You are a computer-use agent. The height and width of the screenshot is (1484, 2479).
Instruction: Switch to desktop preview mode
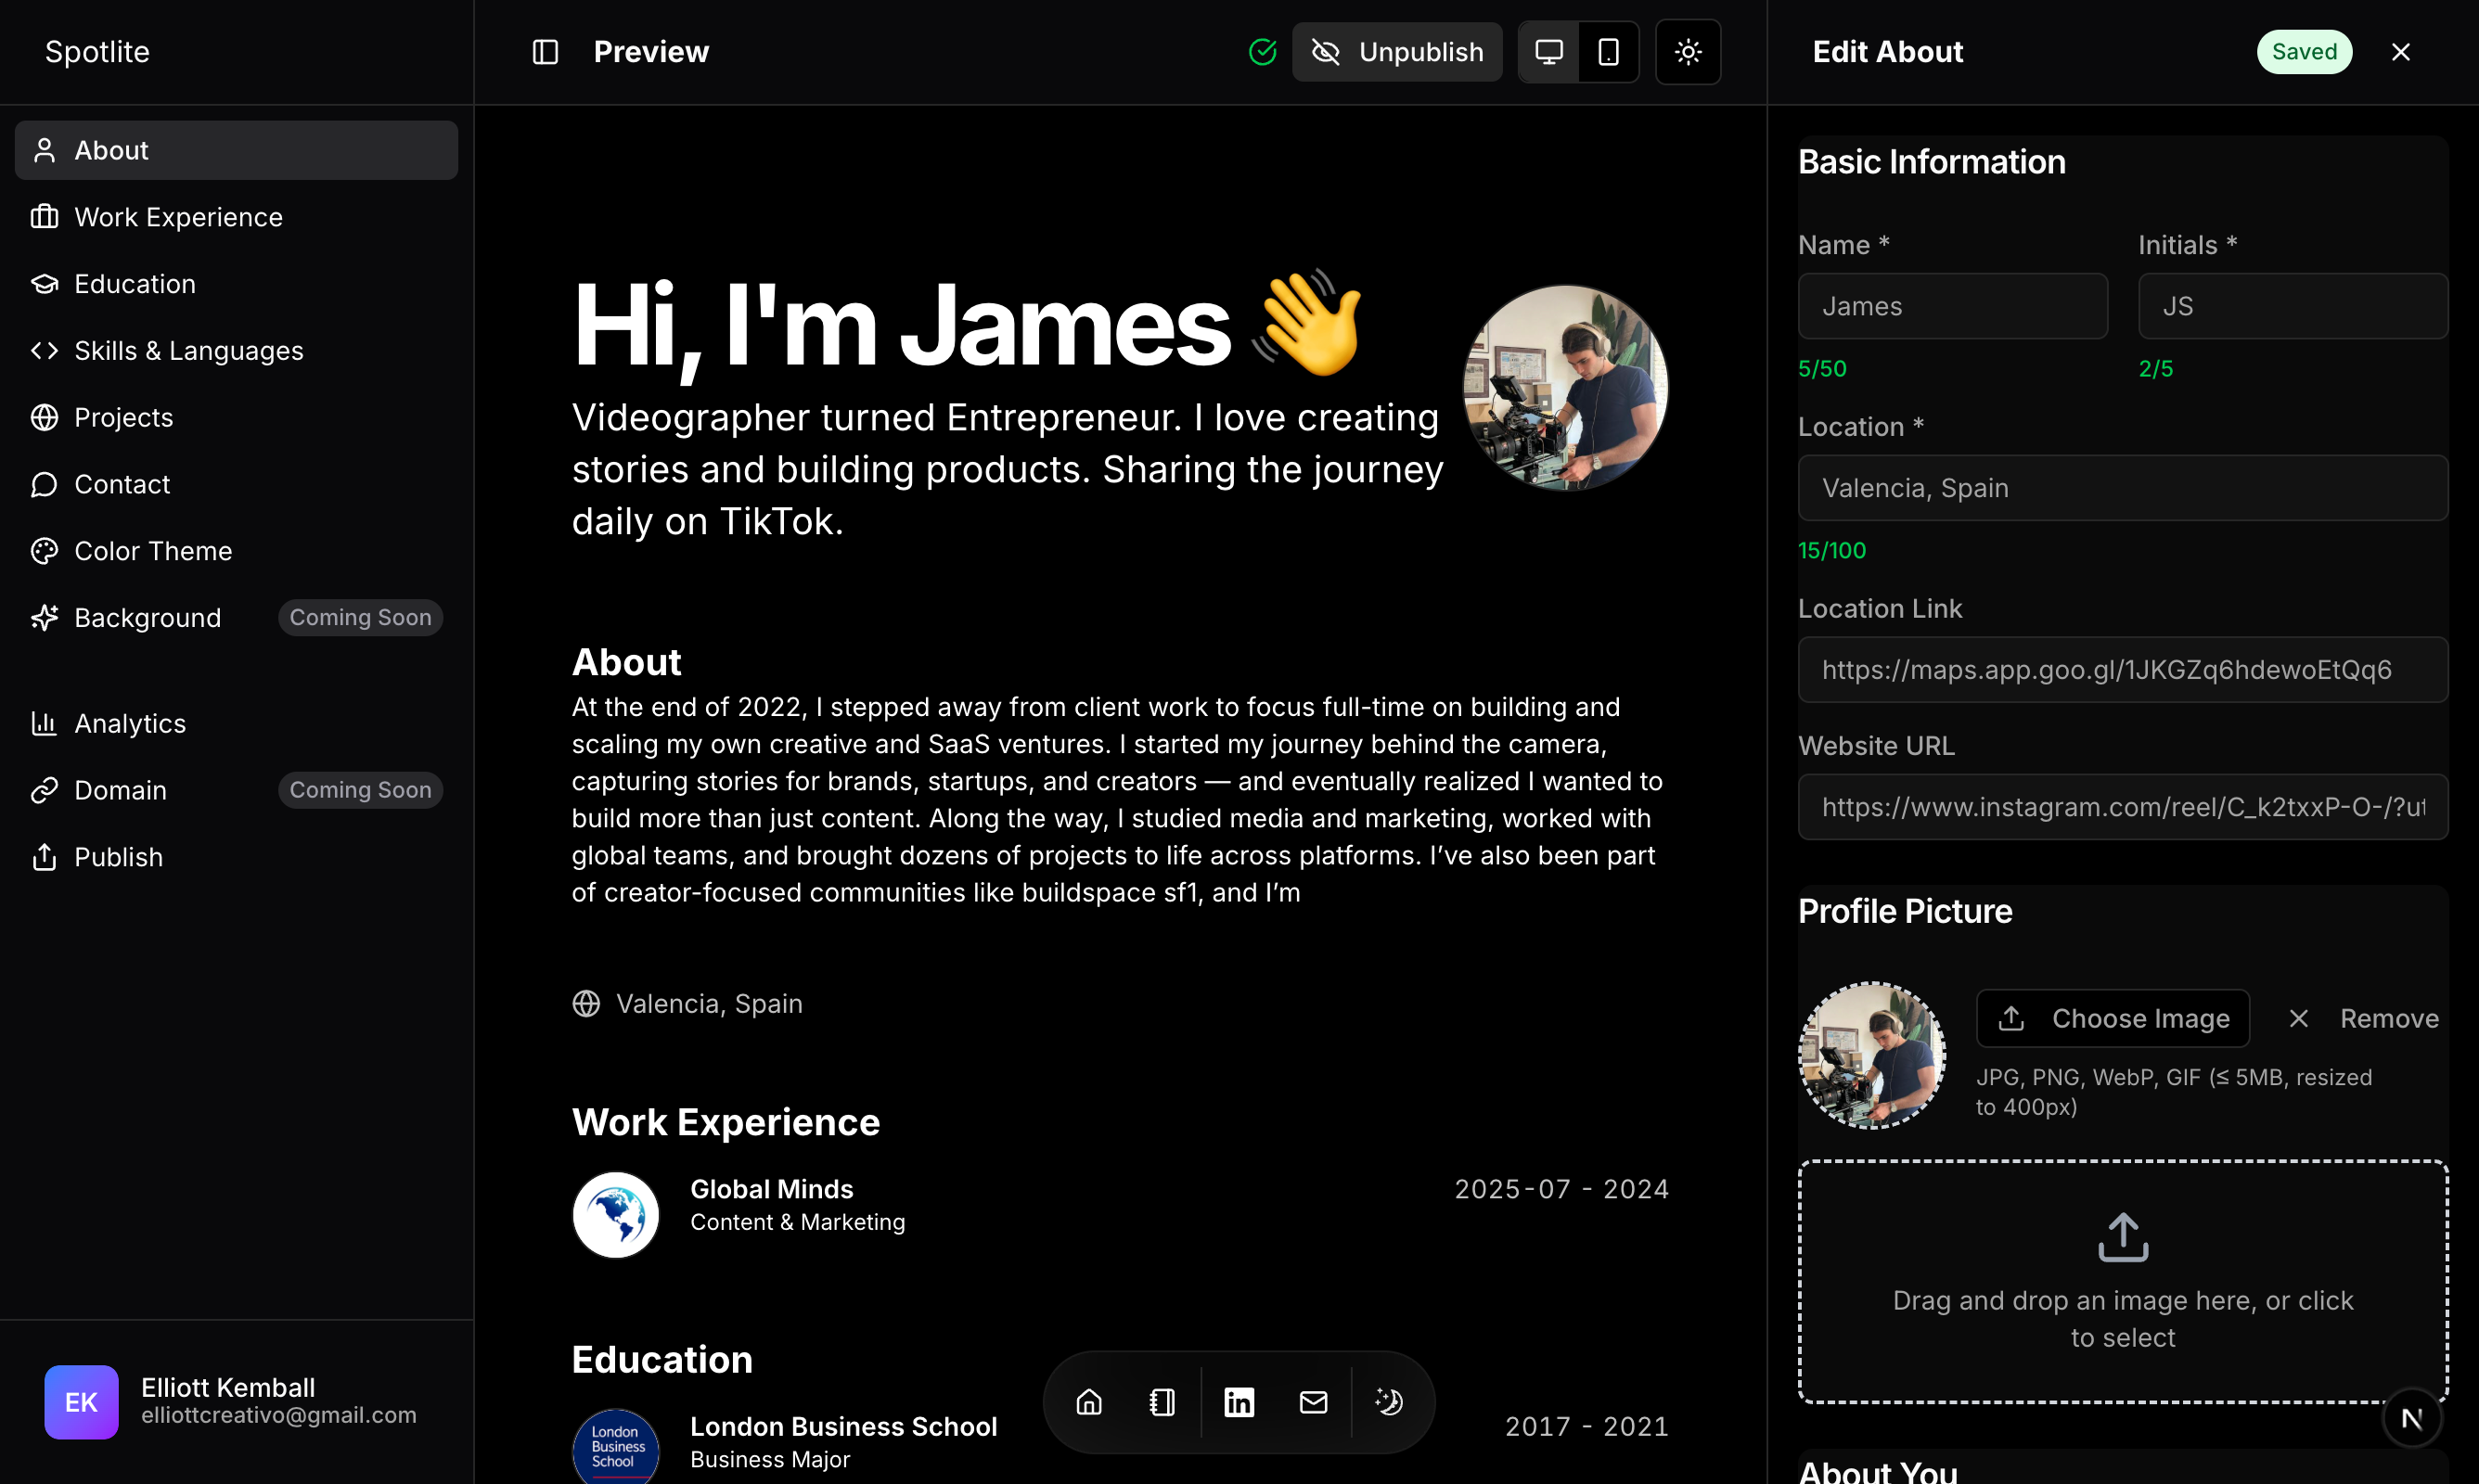[x=1549, y=52]
